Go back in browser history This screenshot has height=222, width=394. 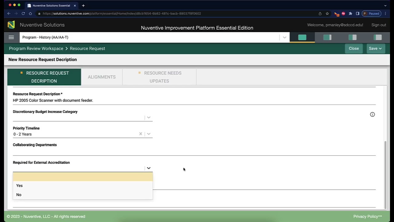tap(9, 14)
